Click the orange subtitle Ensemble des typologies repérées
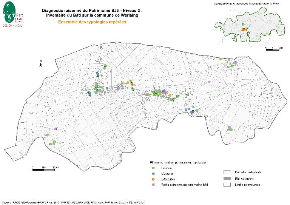Screen dimensions: 290x205 pyautogui.click(x=92, y=22)
